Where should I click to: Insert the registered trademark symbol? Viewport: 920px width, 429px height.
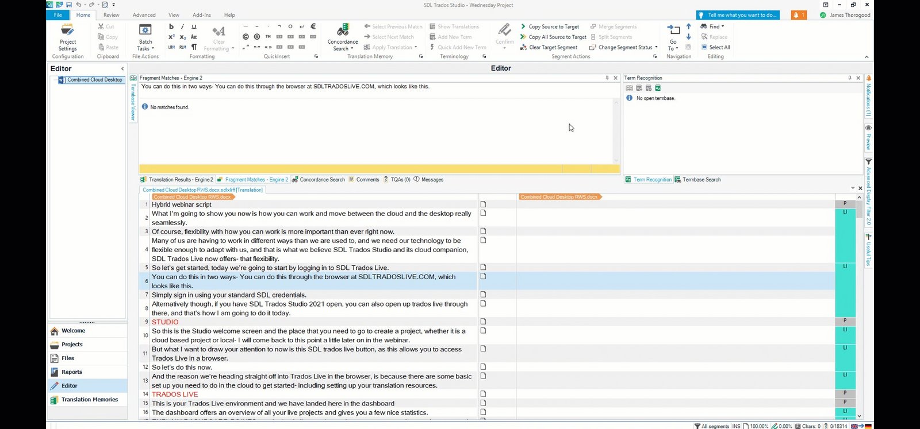tap(257, 37)
